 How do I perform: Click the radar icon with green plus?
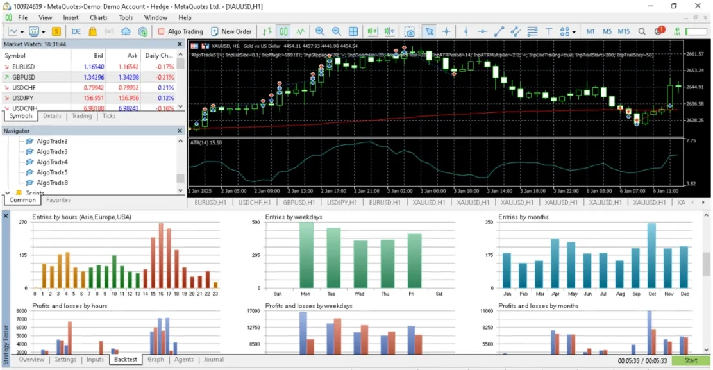click(142, 31)
